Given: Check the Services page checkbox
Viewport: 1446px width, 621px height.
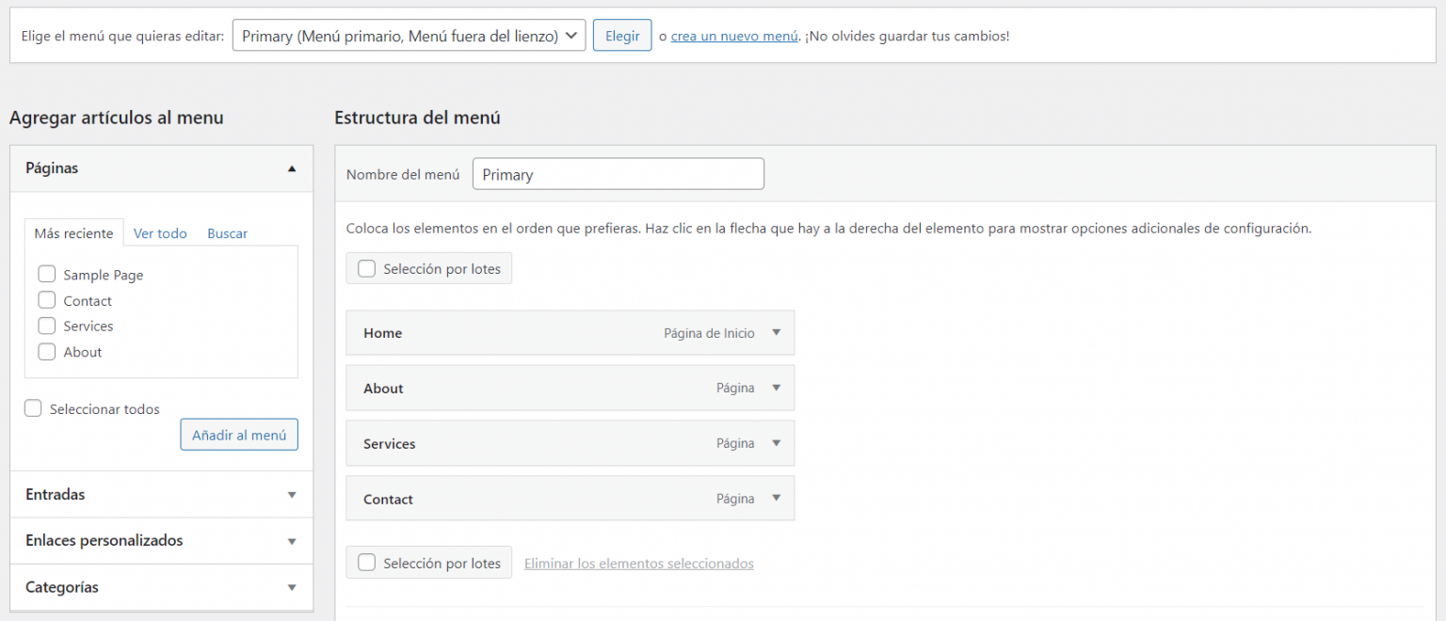Looking at the screenshot, I should coord(46,326).
